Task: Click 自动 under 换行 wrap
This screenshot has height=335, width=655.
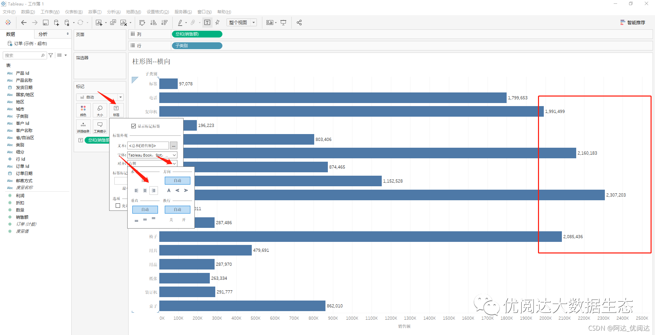Action: [x=177, y=209]
